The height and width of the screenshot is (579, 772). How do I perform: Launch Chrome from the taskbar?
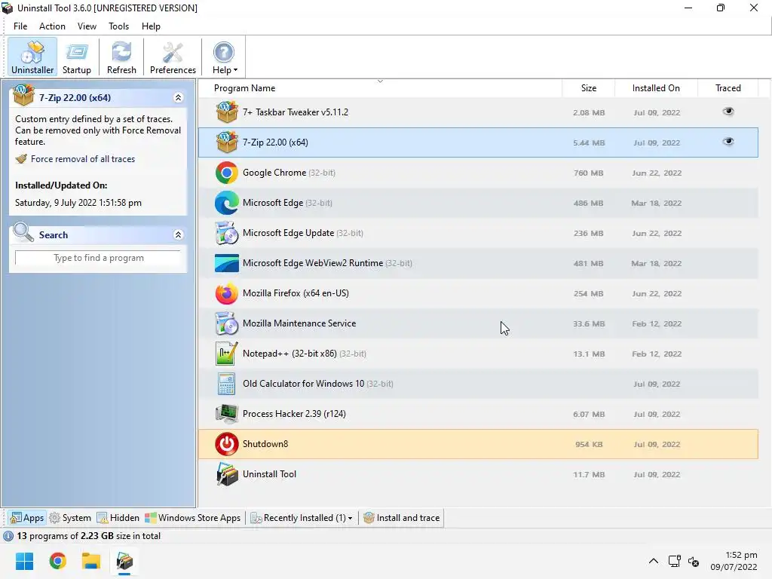click(57, 561)
